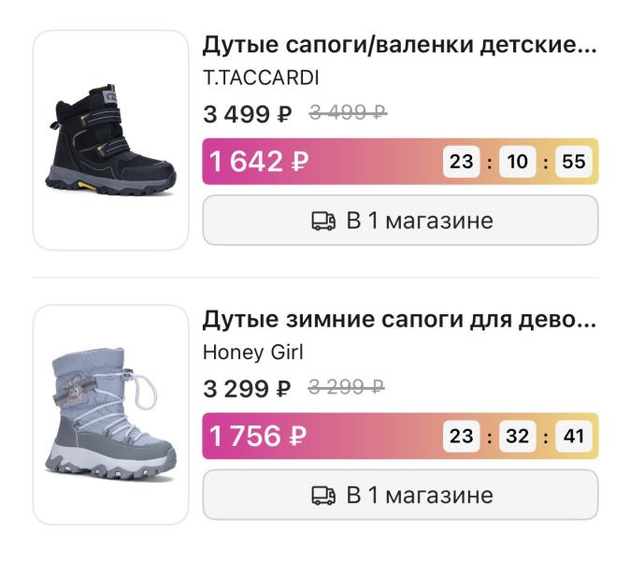Click the countdown minutes box showing 32
Viewport: 630px width, 561px height.
[518, 436]
